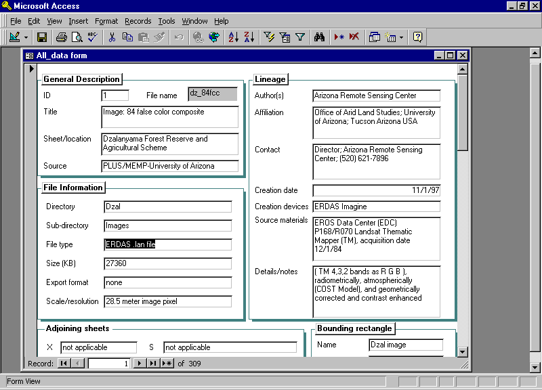Open the Window menu
This screenshot has width=542, height=390.
[194, 21]
